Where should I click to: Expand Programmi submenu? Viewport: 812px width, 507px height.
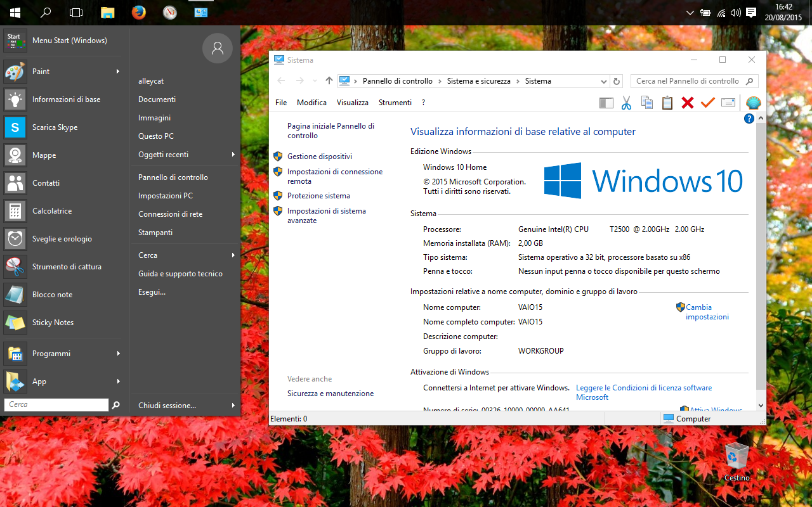point(118,354)
